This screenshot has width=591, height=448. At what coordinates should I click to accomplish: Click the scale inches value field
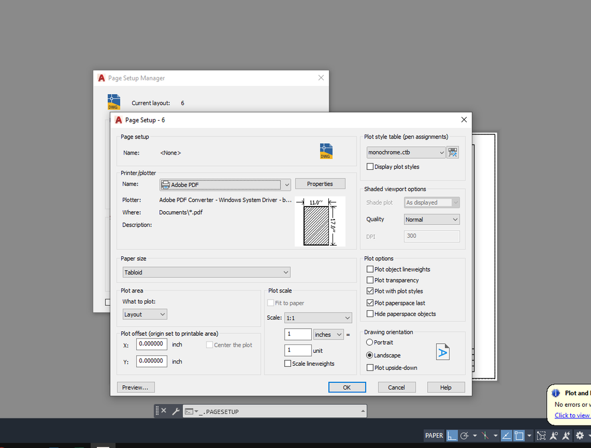coord(298,334)
